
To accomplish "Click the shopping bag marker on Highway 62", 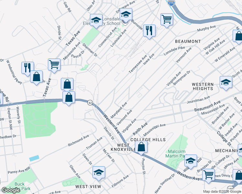I will (69, 98).
